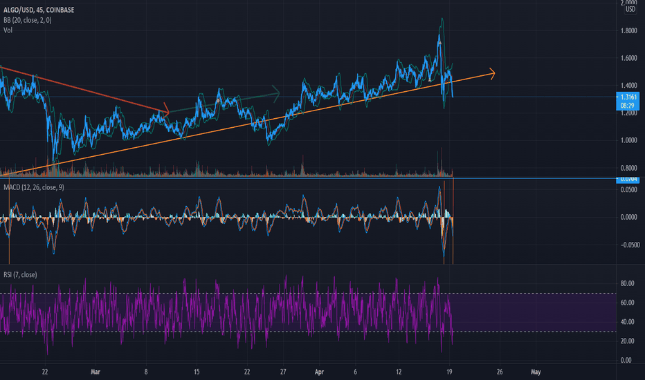Click the 60.00 RSI axis label

click(x=627, y=303)
